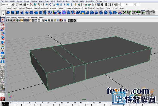Open the shelf options black arrow
Image resolution: width=158 pixels, height=106 pixels.
(x=3, y=14)
